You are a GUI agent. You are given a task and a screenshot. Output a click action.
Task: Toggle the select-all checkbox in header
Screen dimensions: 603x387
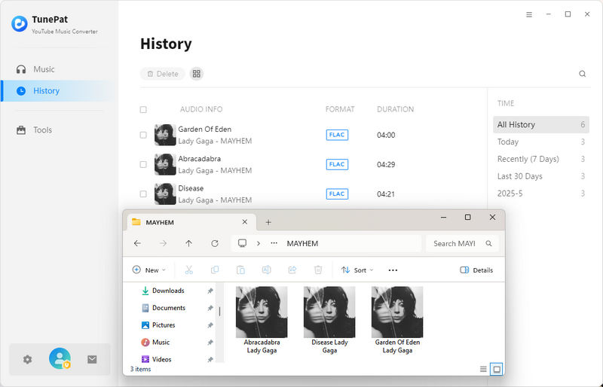pos(143,109)
